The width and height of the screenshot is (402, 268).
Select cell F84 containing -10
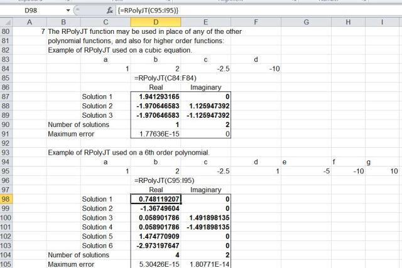[256, 68]
